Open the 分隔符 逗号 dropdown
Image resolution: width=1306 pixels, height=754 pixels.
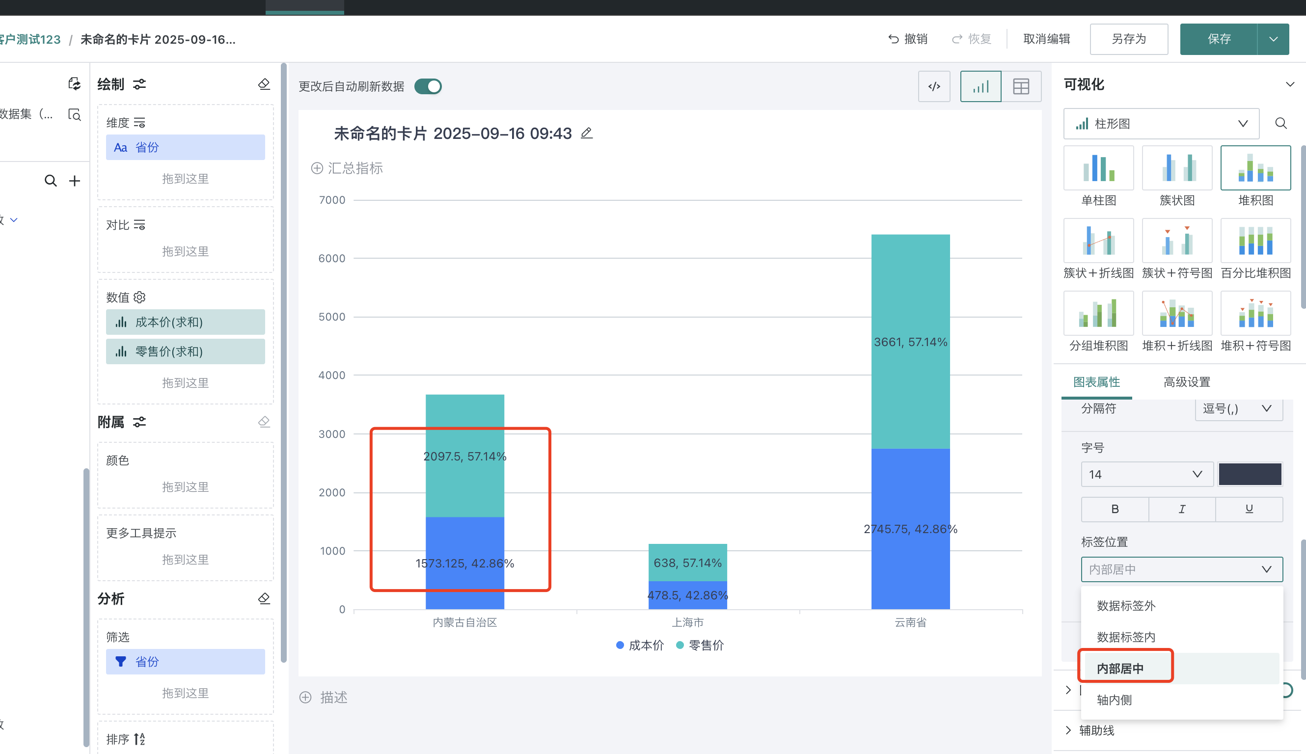coord(1239,408)
